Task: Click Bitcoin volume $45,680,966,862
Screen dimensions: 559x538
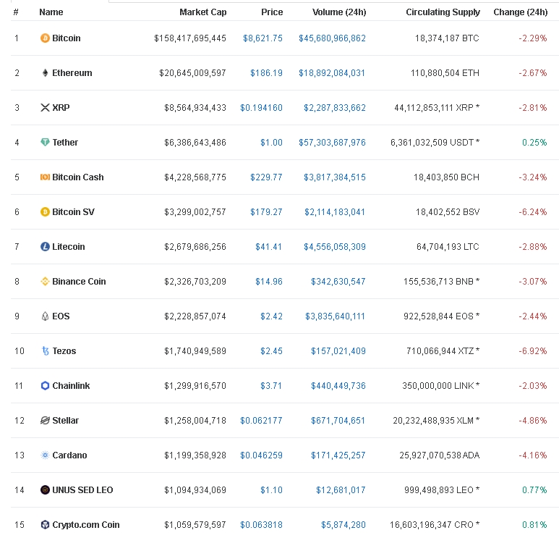Action: point(332,38)
